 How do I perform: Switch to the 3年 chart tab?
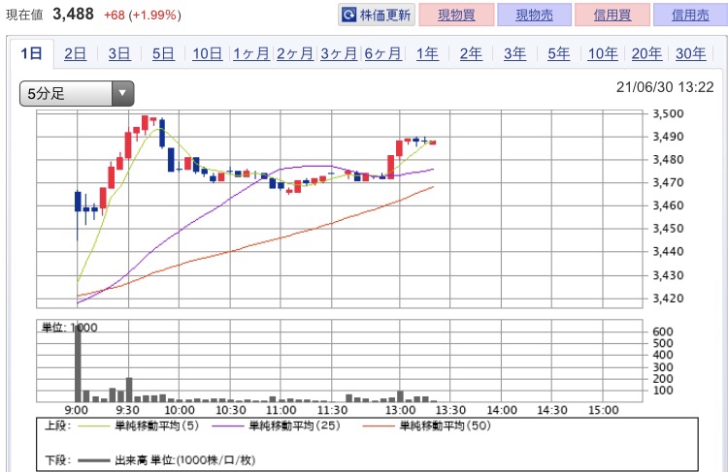click(514, 53)
